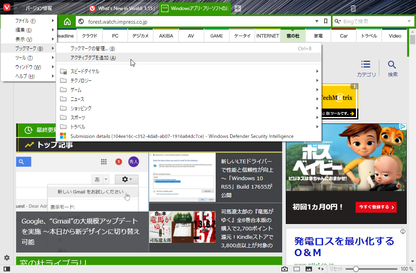Open the Vivaldi main menu button

point(6,7)
